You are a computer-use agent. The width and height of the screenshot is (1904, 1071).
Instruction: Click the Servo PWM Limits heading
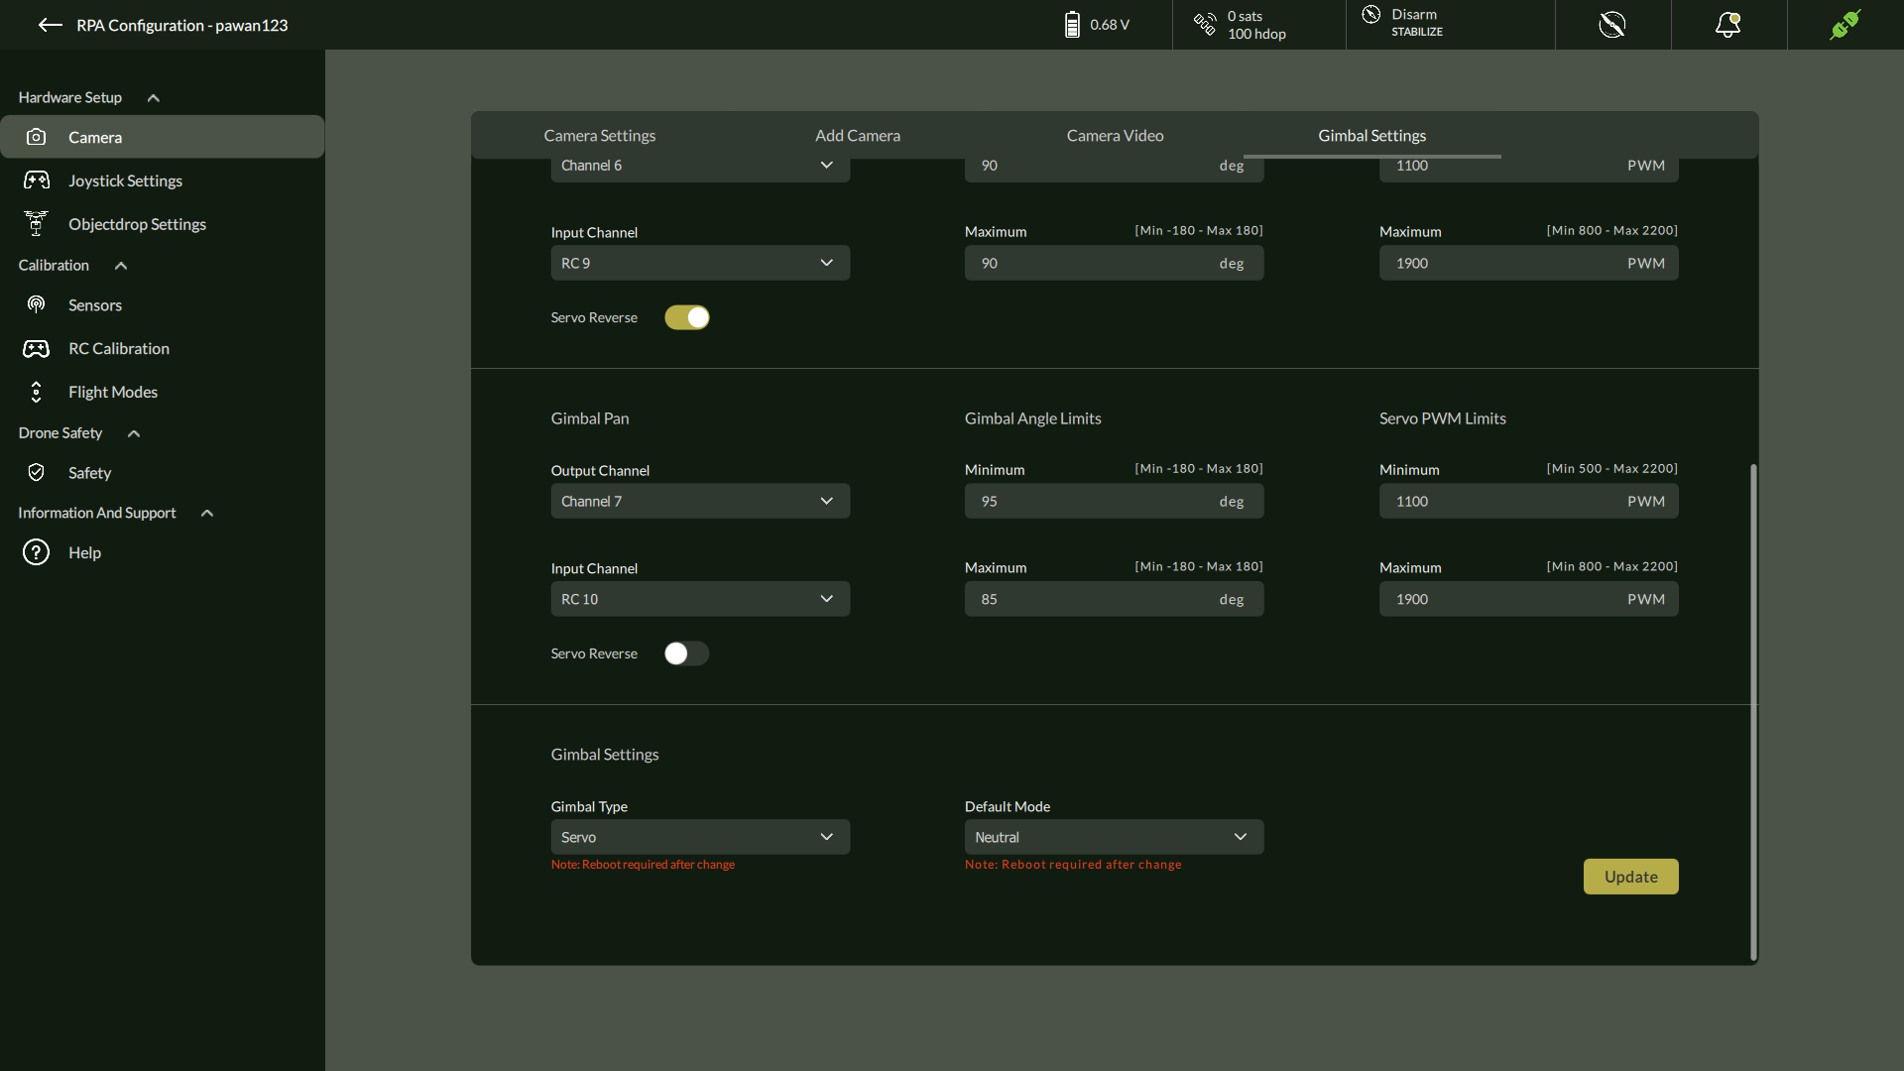[x=1442, y=418]
